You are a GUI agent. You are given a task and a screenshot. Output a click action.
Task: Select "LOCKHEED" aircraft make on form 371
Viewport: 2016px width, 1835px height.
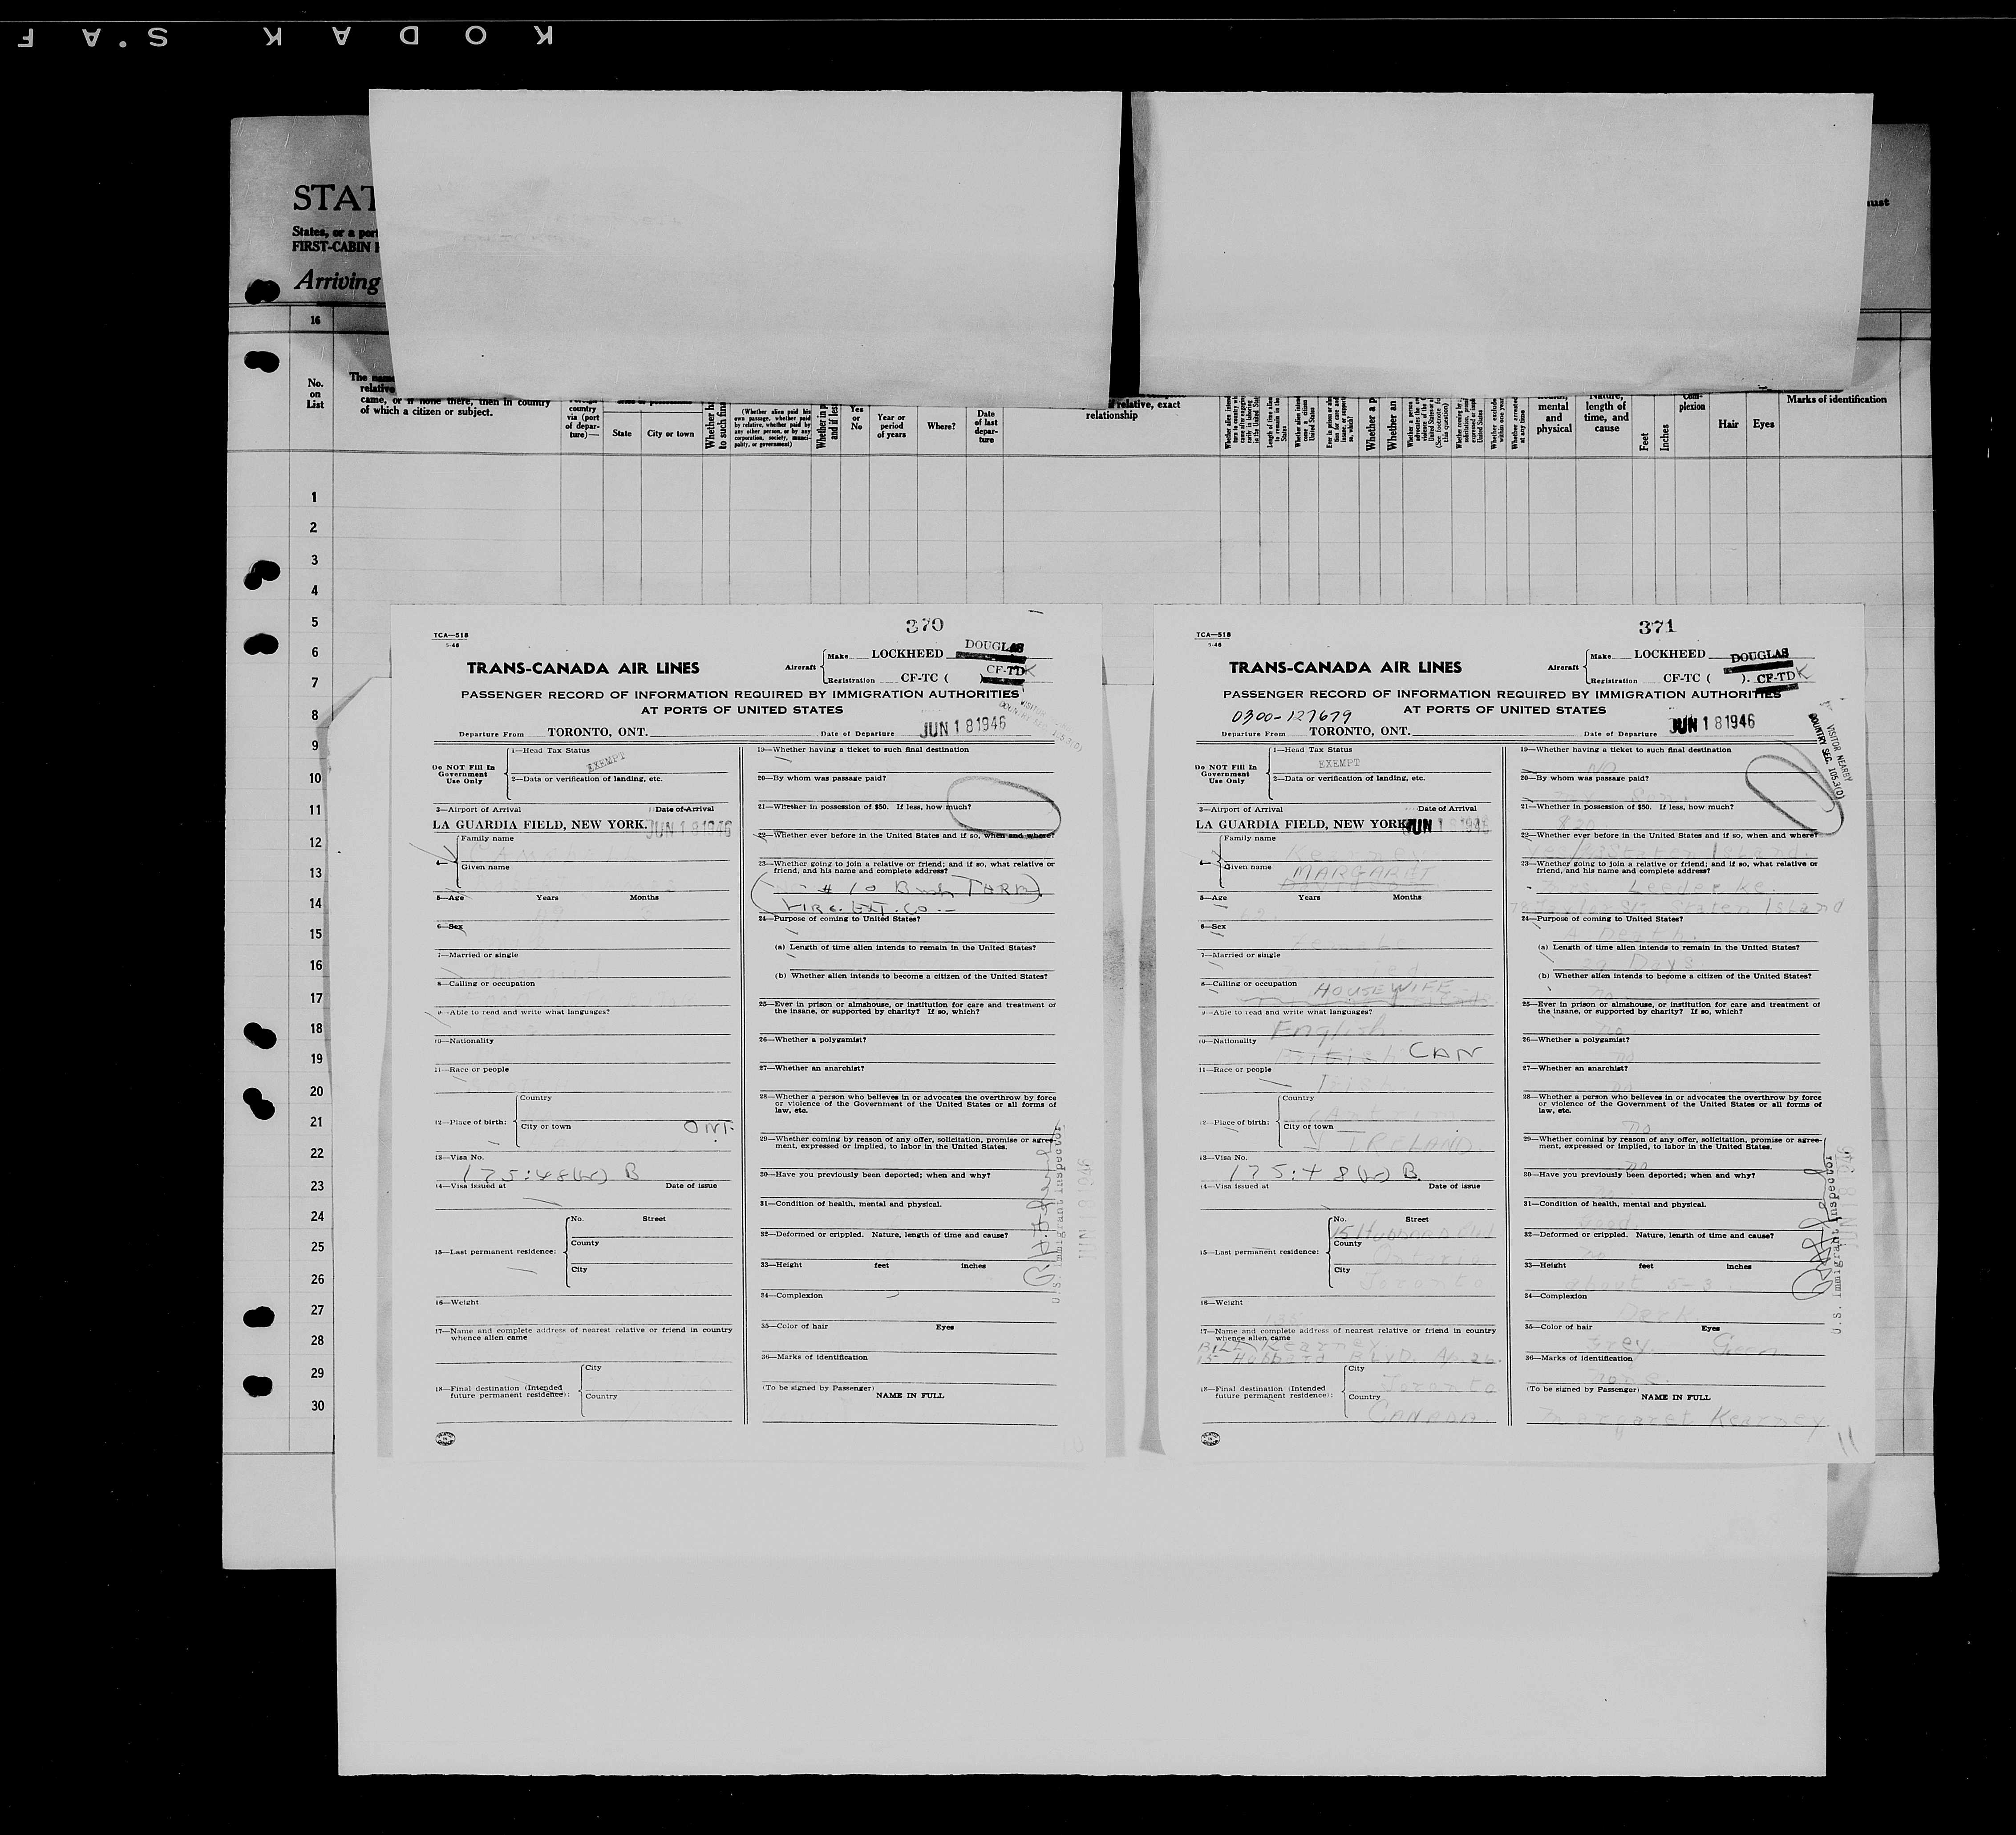point(1670,654)
